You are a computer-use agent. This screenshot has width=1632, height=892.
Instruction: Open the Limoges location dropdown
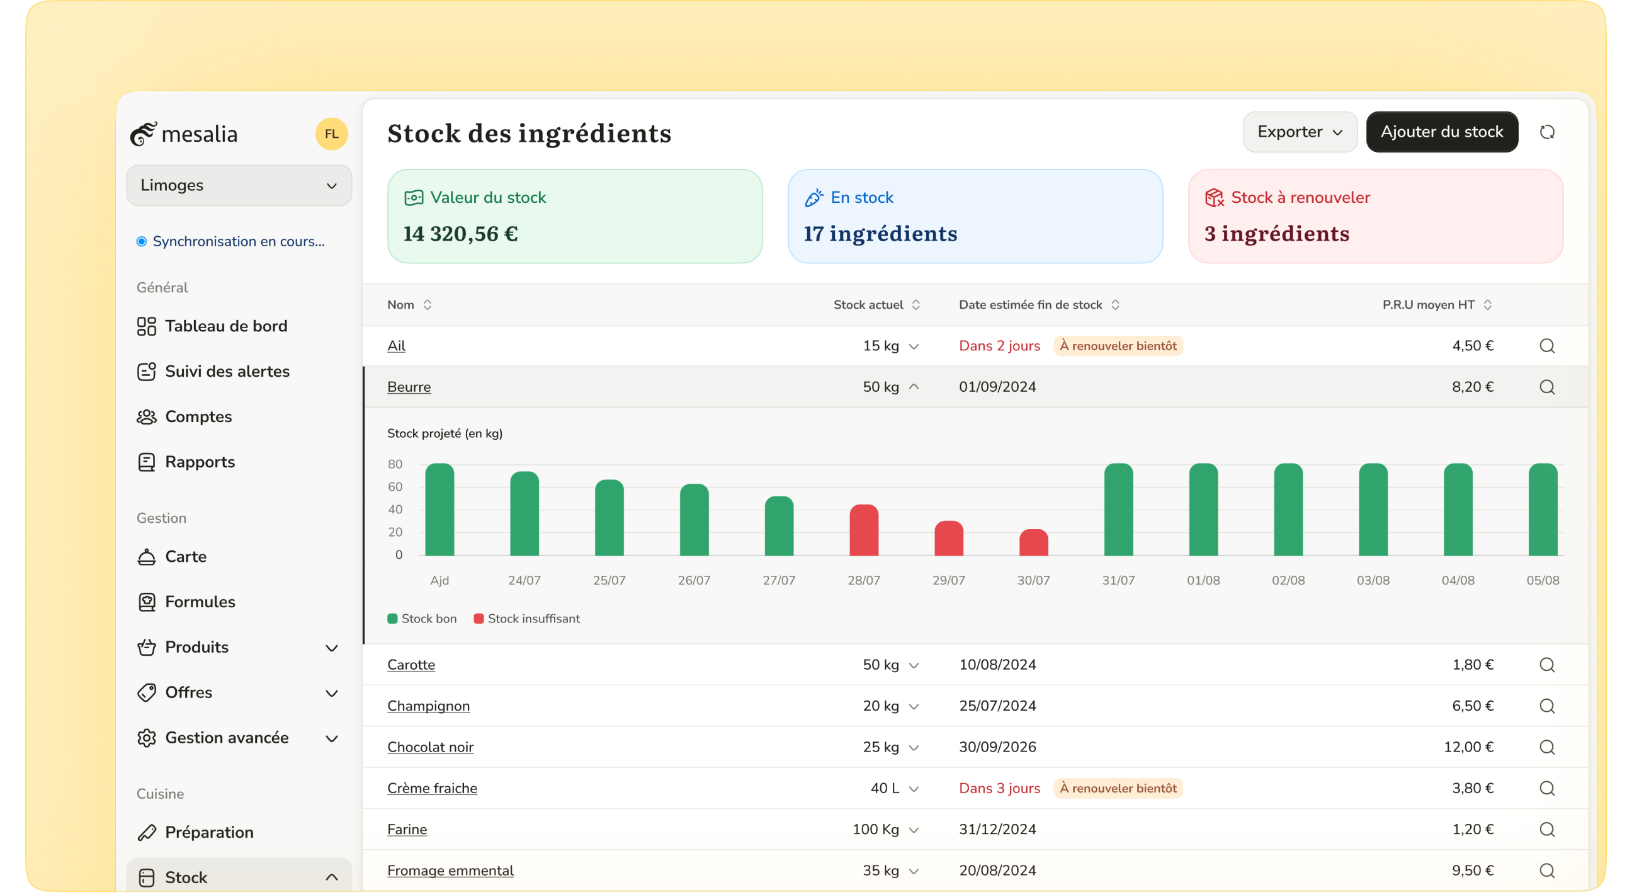[239, 185]
